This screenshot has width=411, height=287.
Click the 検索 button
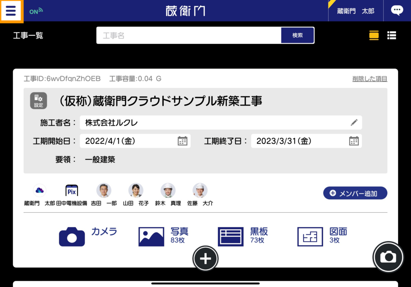[x=297, y=35]
